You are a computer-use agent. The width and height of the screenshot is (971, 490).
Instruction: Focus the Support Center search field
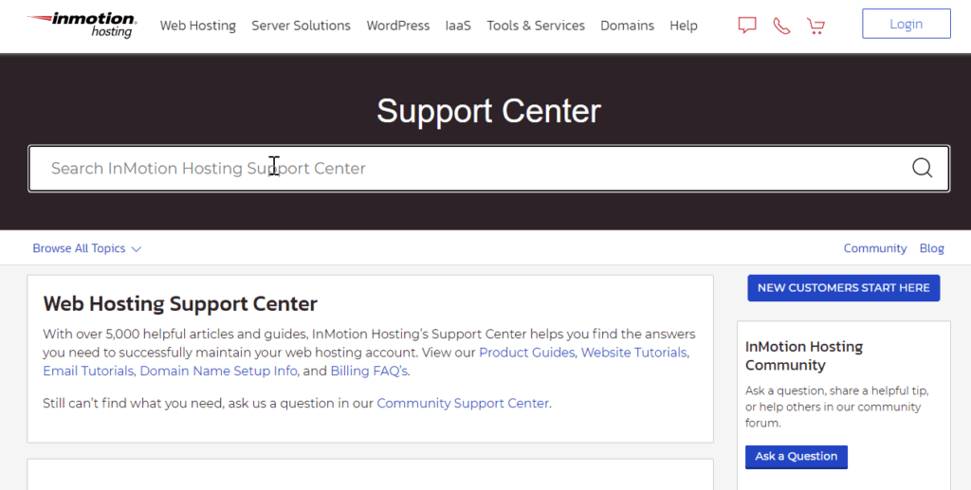[488, 169]
